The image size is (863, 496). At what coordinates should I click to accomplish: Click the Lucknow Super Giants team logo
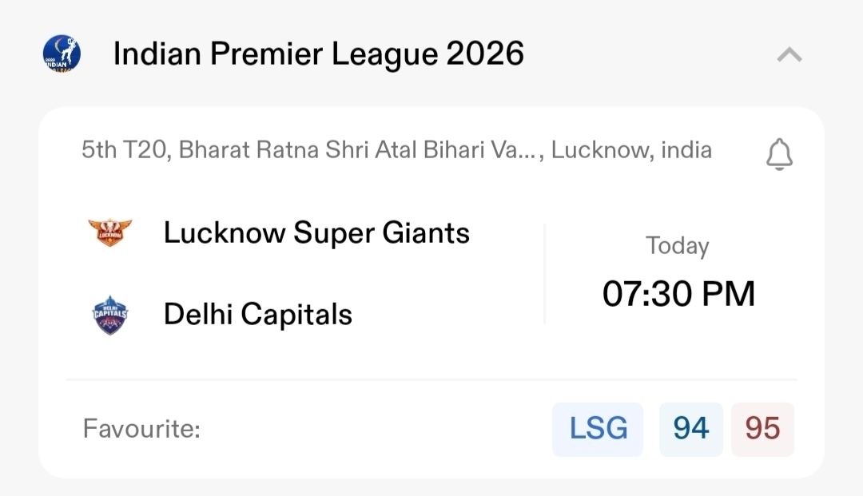click(110, 233)
